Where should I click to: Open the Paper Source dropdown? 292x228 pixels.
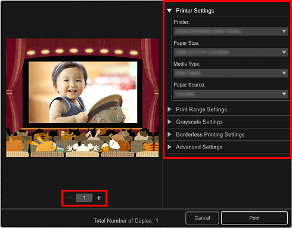pos(231,94)
